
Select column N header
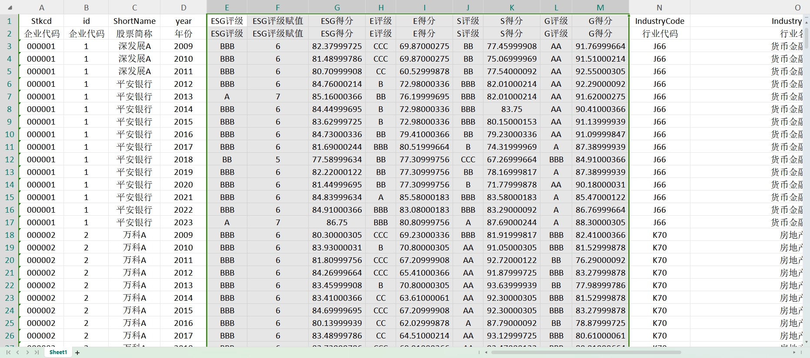click(660, 7)
